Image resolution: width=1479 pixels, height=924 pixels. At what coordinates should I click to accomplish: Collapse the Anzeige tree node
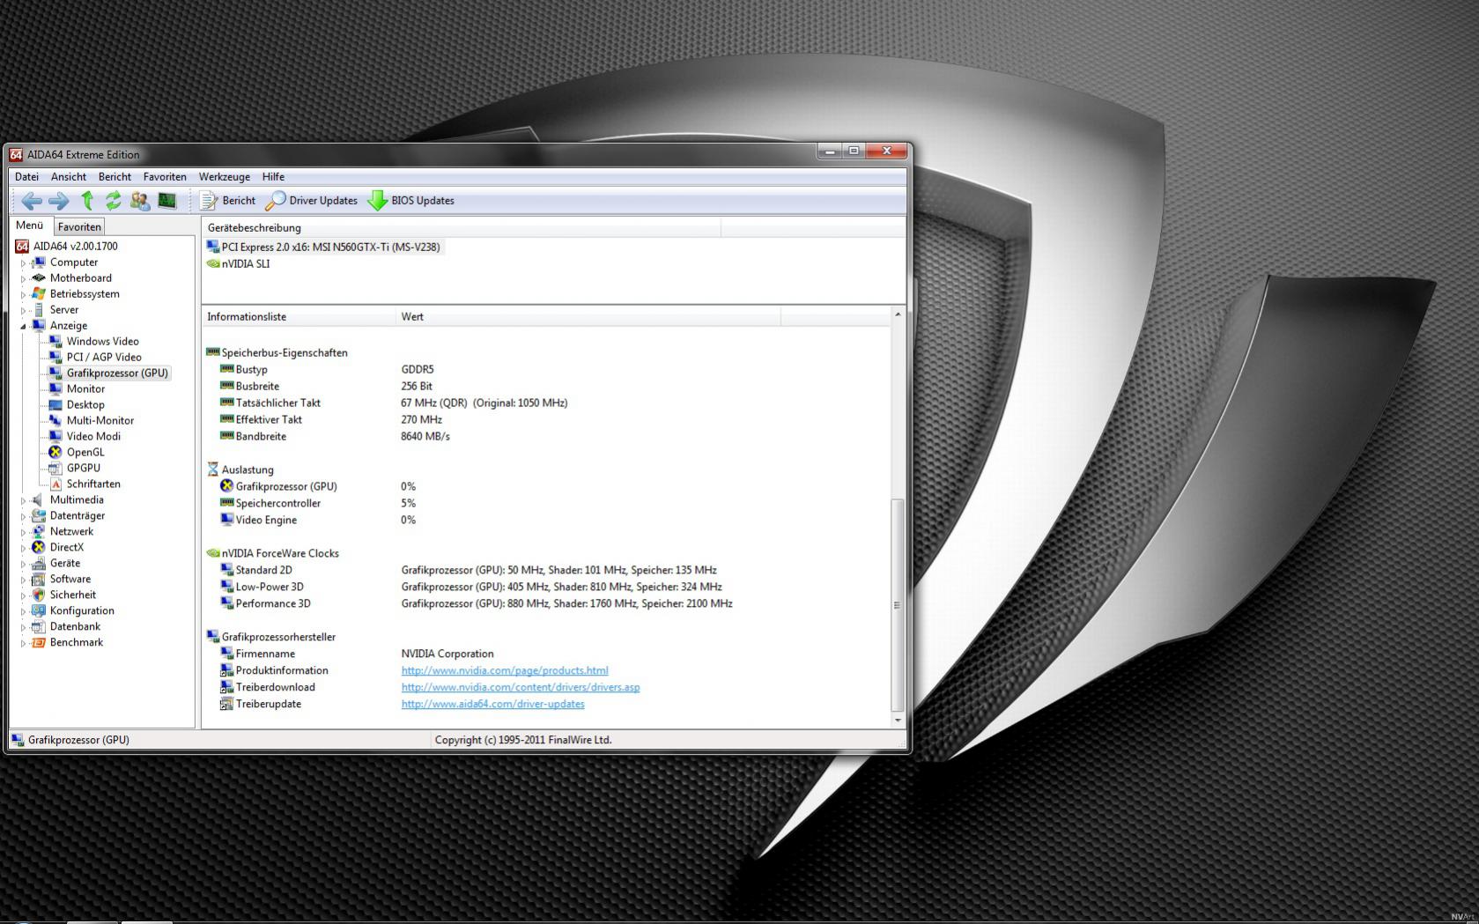click(24, 326)
